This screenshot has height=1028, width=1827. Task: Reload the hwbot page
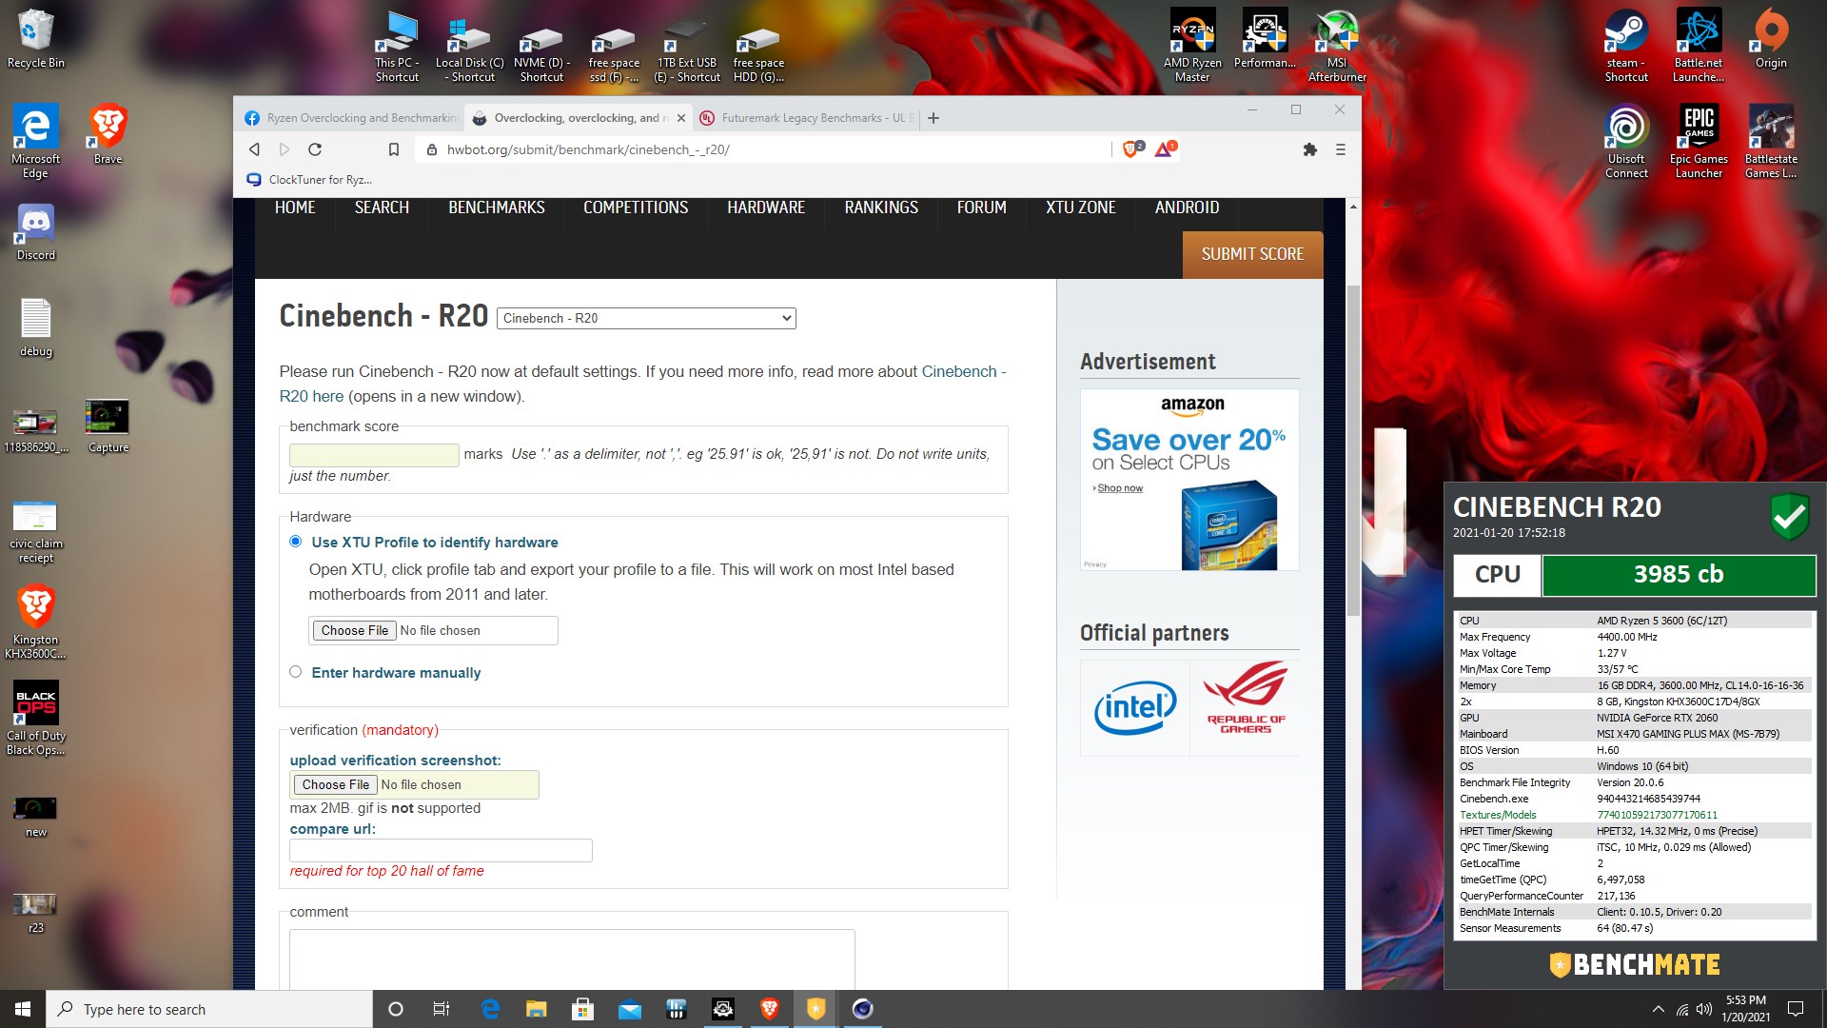pos(315,149)
